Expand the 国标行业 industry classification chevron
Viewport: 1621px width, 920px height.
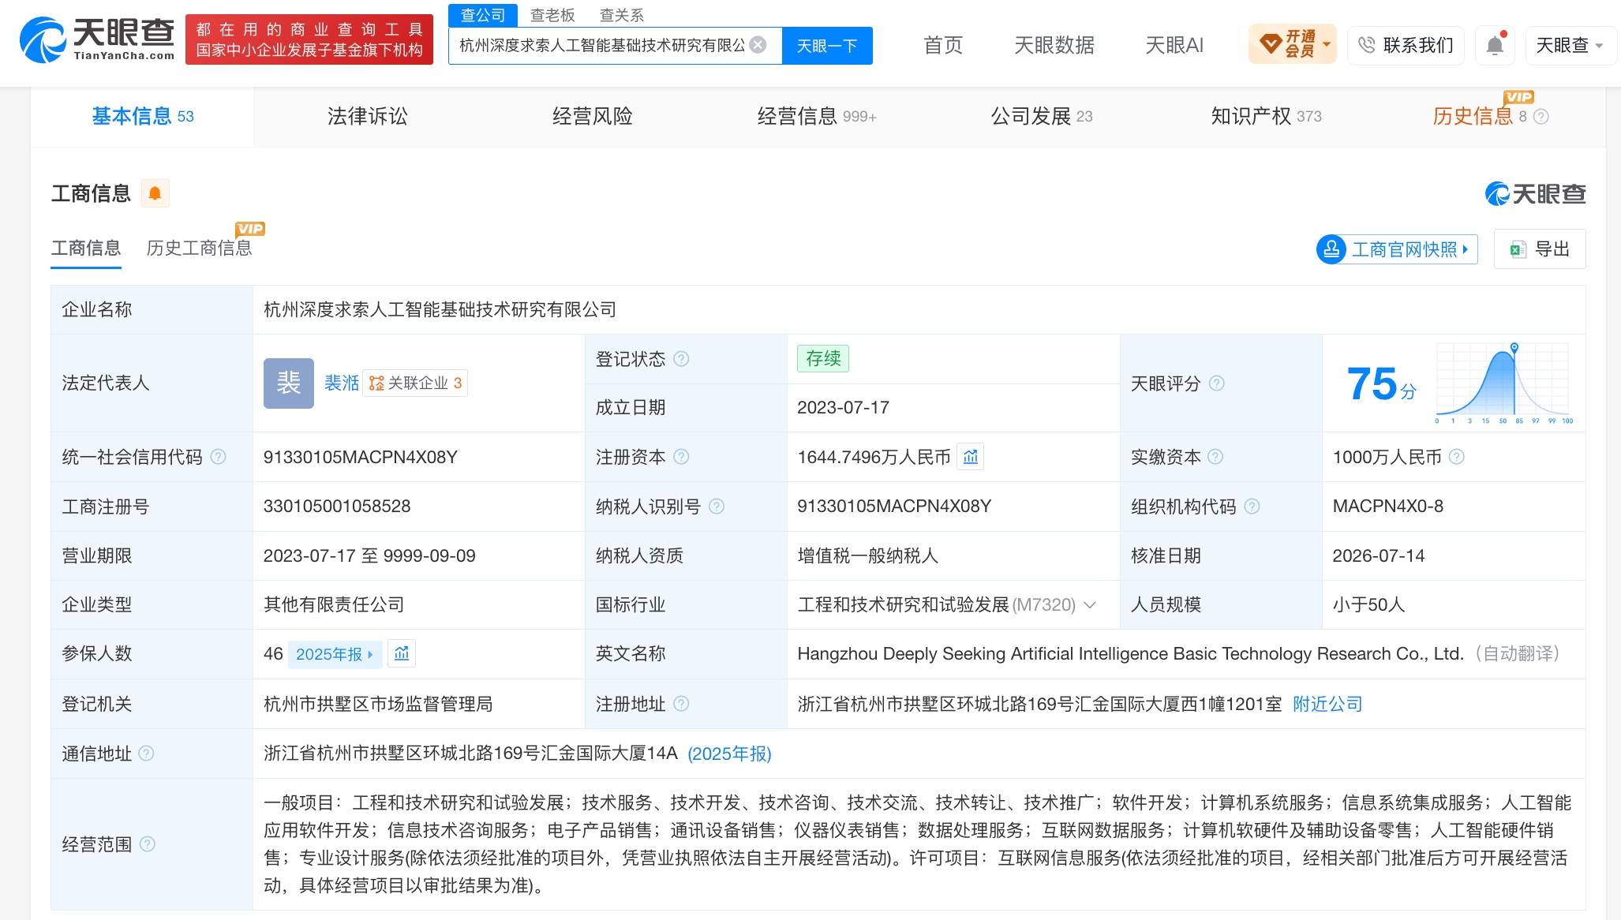(x=1090, y=605)
